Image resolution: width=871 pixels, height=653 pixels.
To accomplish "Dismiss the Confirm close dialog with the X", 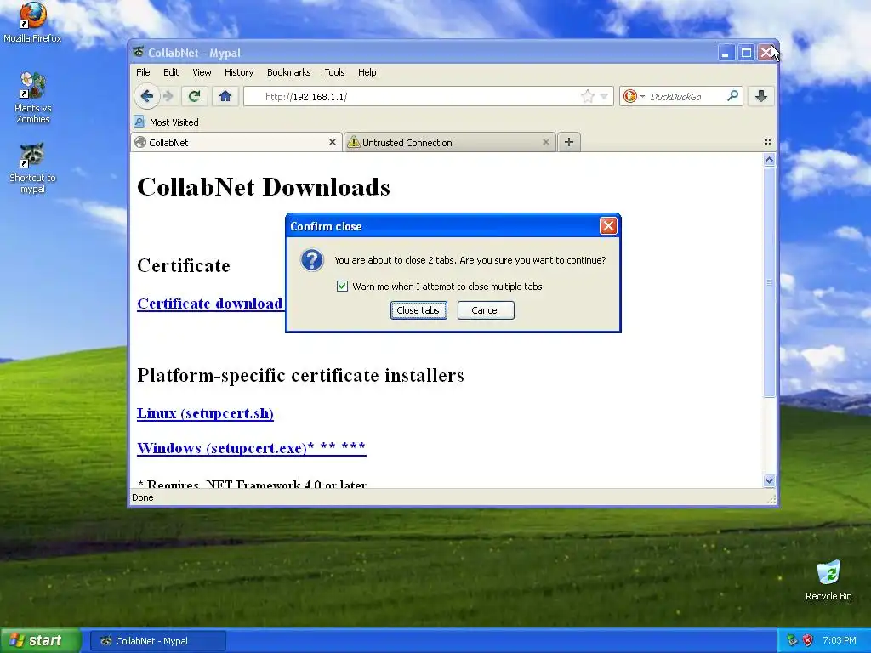I will click(x=608, y=226).
